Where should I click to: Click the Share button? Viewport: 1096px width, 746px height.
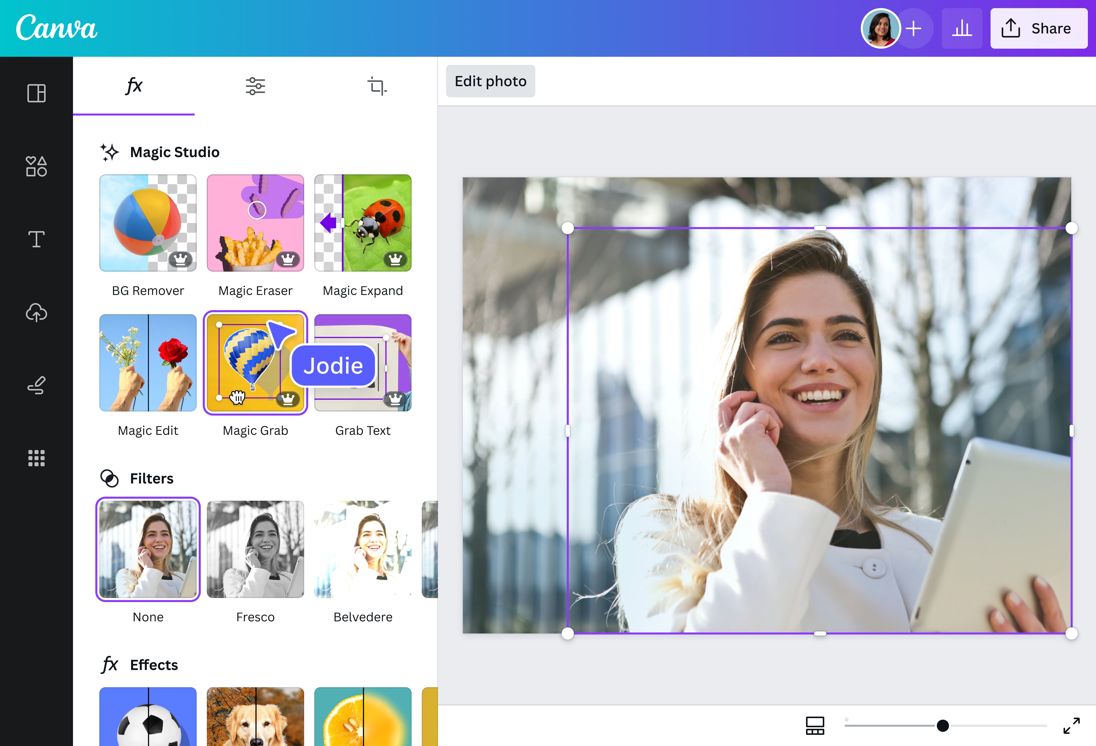click(1038, 28)
